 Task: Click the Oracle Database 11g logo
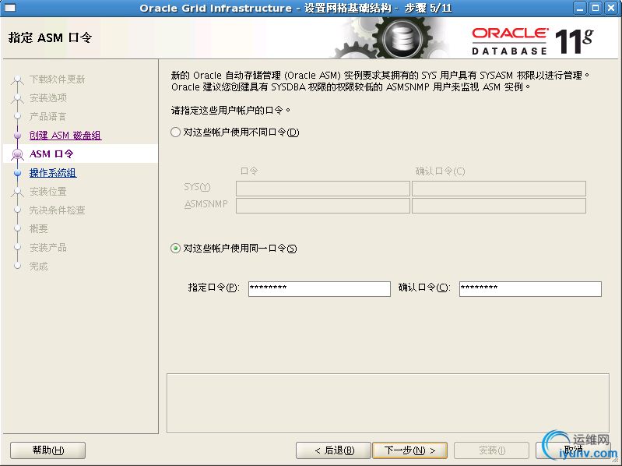[532, 41]
